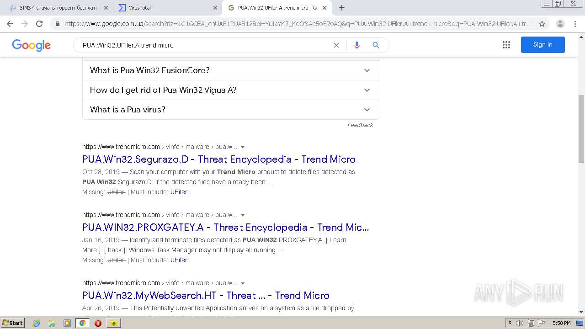Open the media player taskbar icon
585x329 pixels.
[x=67, y=323]
